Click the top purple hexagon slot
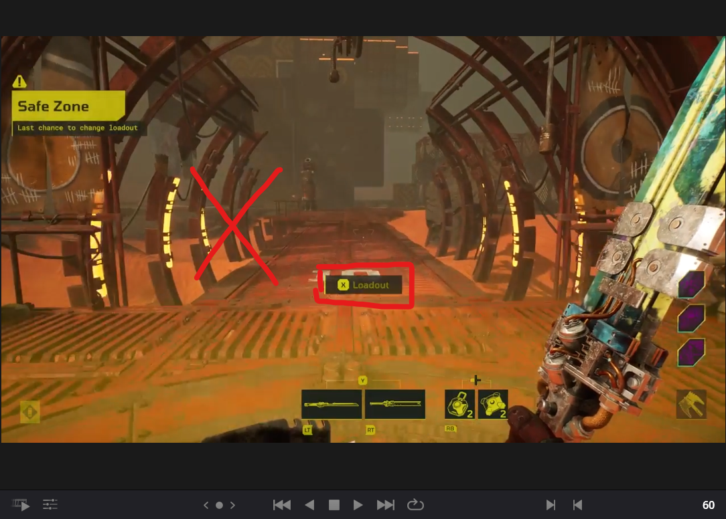This screenshot has width=726, height=519. tap(691, 284)
